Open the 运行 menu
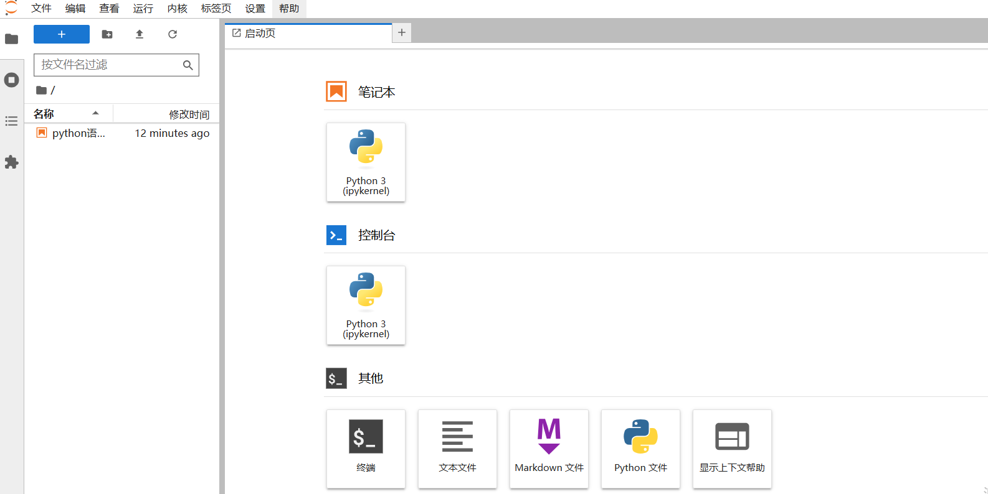Screen dimensions: 988x494 click(143, 8)
